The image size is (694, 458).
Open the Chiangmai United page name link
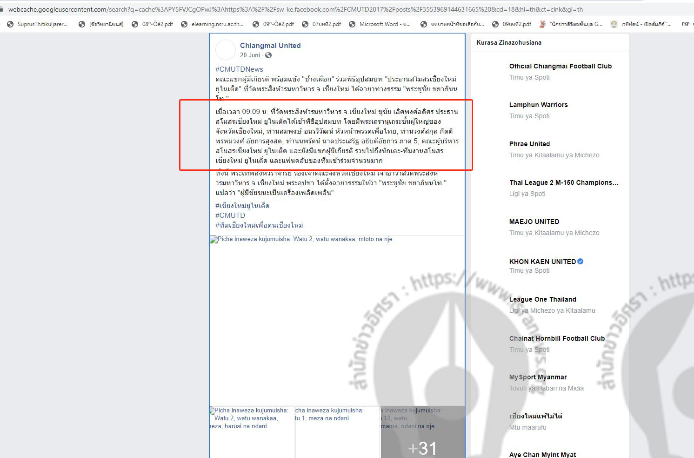(270, 46)
